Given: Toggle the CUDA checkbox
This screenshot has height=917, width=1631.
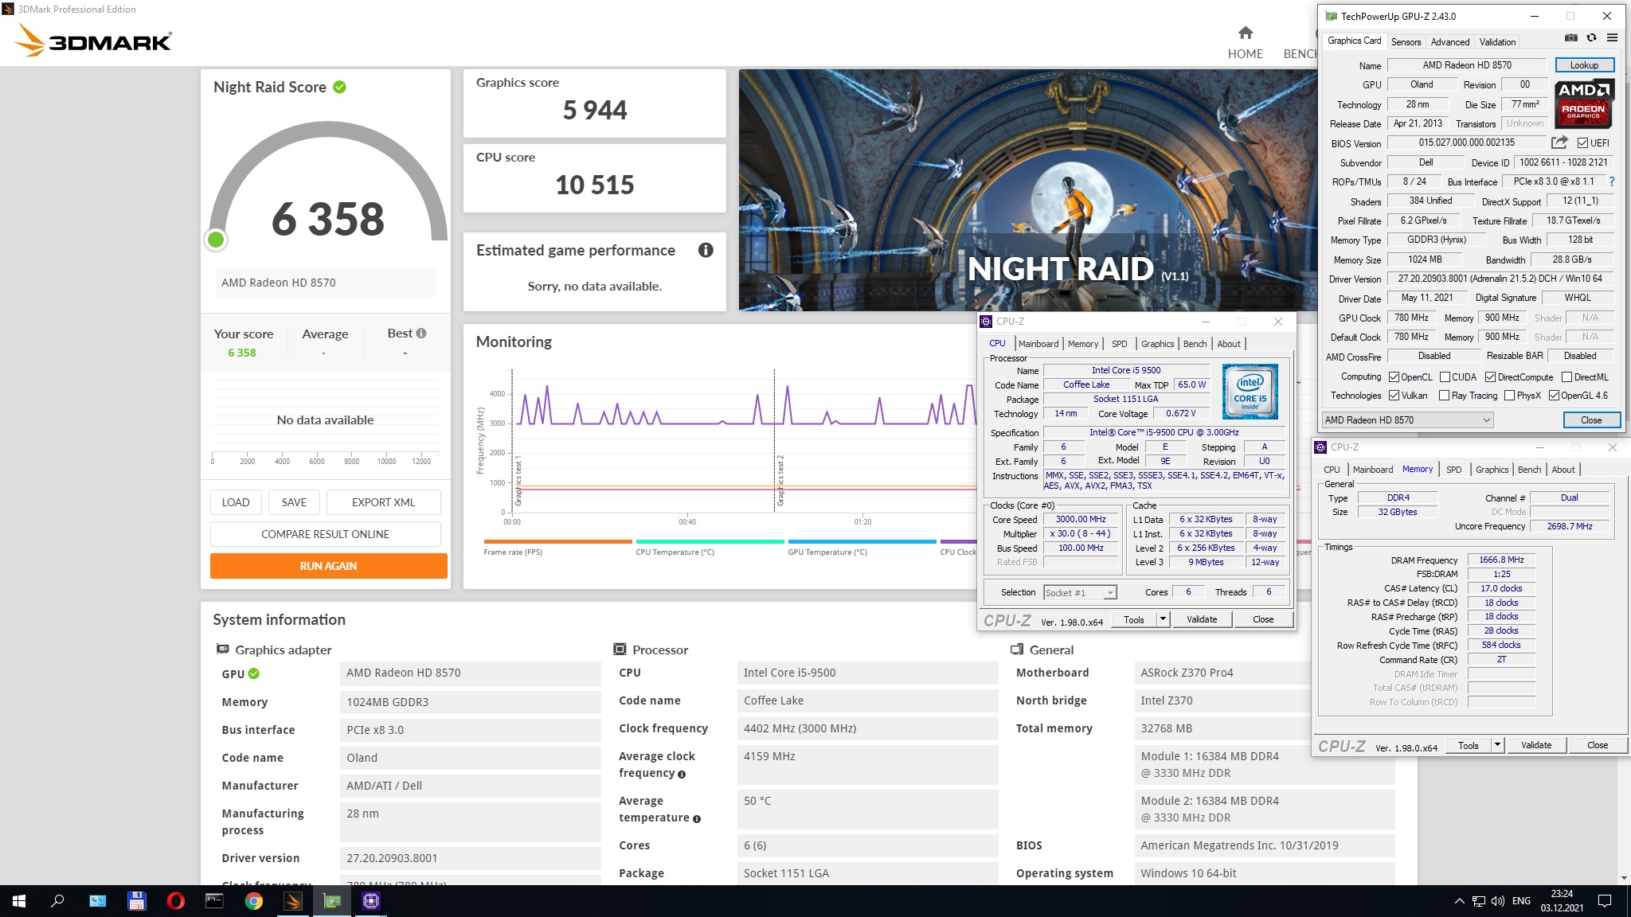Looking at the screenshot, I should (1445, 377).
